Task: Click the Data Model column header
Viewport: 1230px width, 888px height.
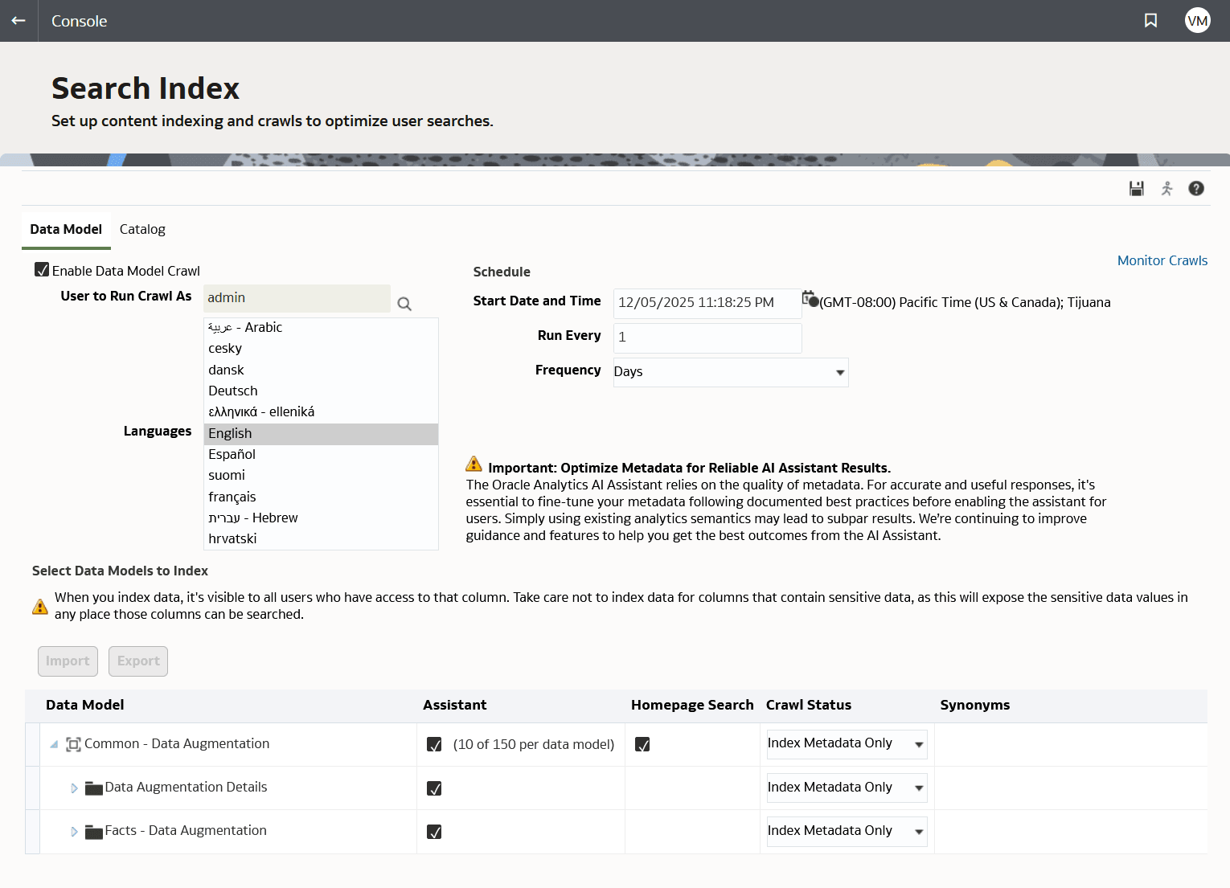Action: pyautogui.click(x=85, y=706)
